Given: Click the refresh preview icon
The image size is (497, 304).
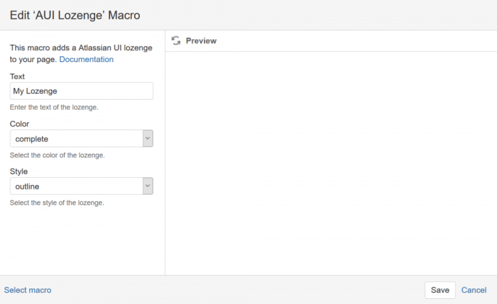Looking at the screenshot, I should [x=176, y=41].
